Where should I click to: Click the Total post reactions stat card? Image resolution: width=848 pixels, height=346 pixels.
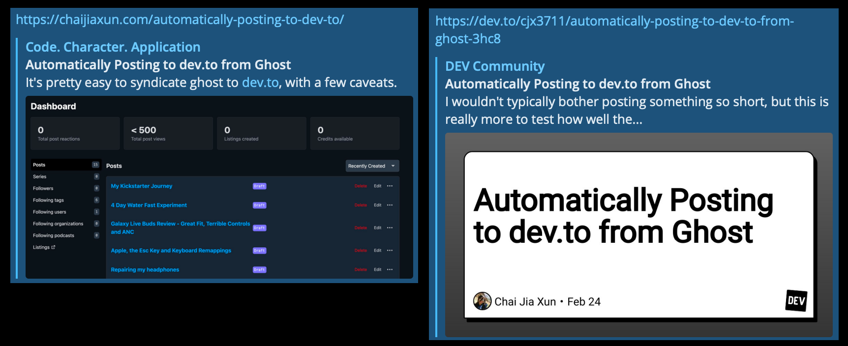[75, 133]
